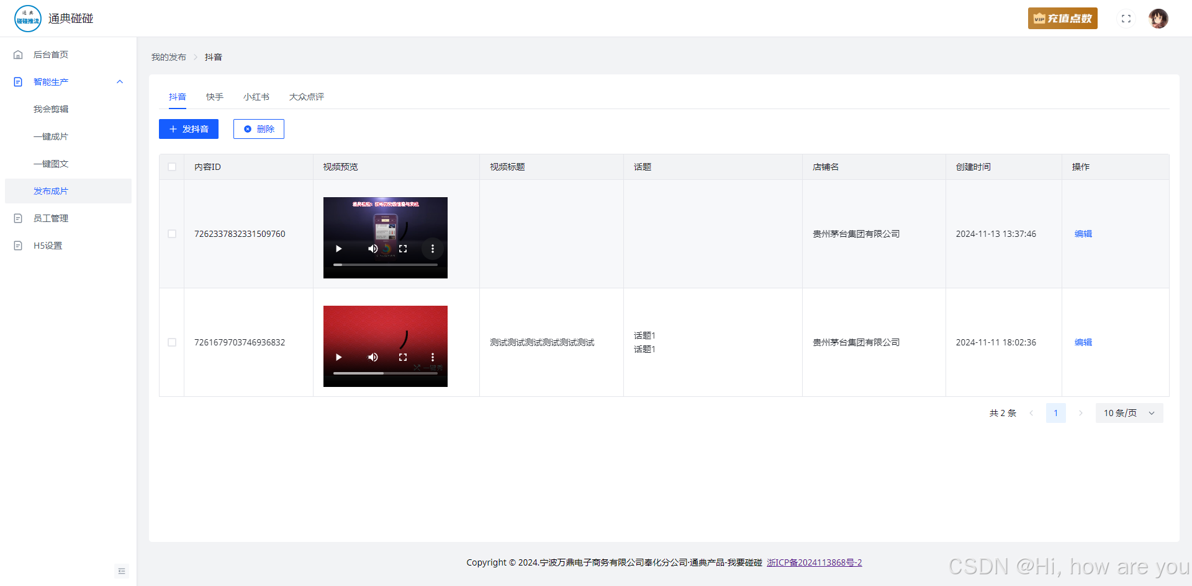Click the icon beside 员工管理
The width and height of the screenshot is (1192, 586).
pyautogui.click(x=18, y=218)
